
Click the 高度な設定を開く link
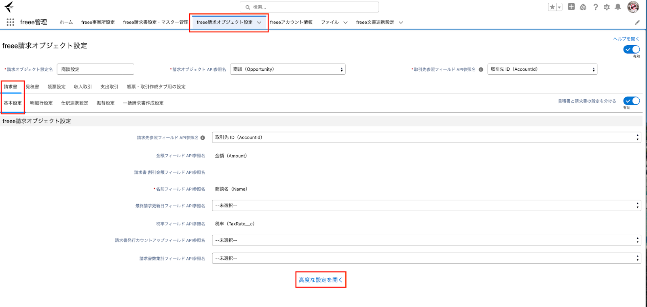321,280
